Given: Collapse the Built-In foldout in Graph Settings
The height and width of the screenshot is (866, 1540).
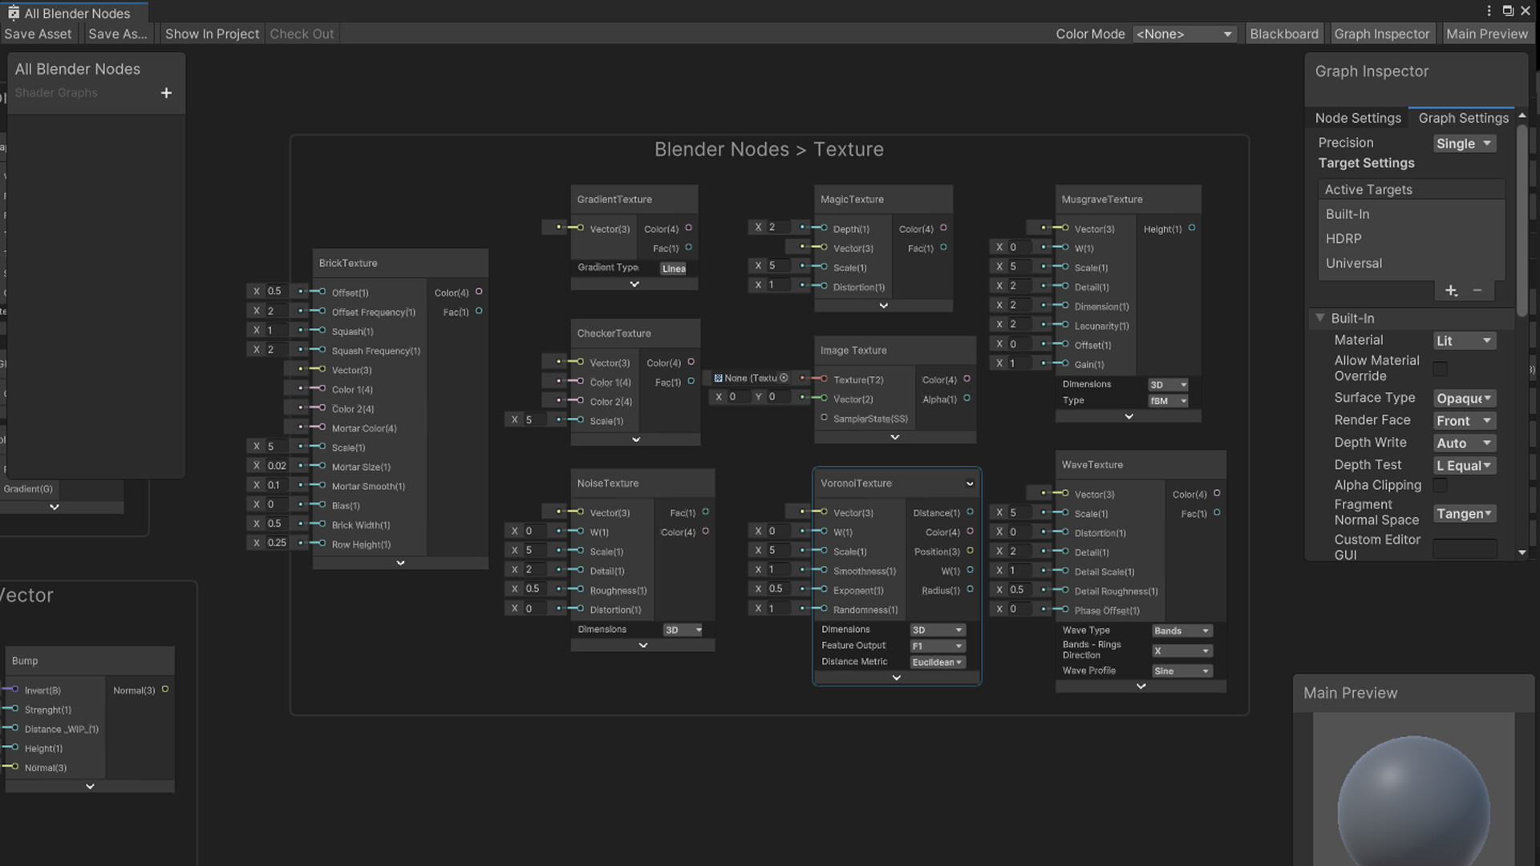Looking at the screenshot, I should 1321,318.
